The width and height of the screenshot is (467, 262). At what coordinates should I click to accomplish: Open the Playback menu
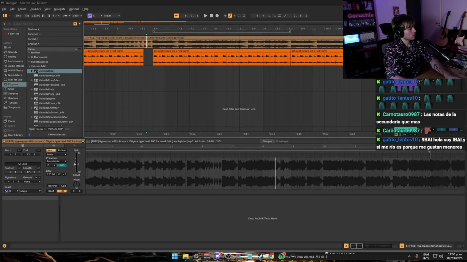tap(35, 9)
